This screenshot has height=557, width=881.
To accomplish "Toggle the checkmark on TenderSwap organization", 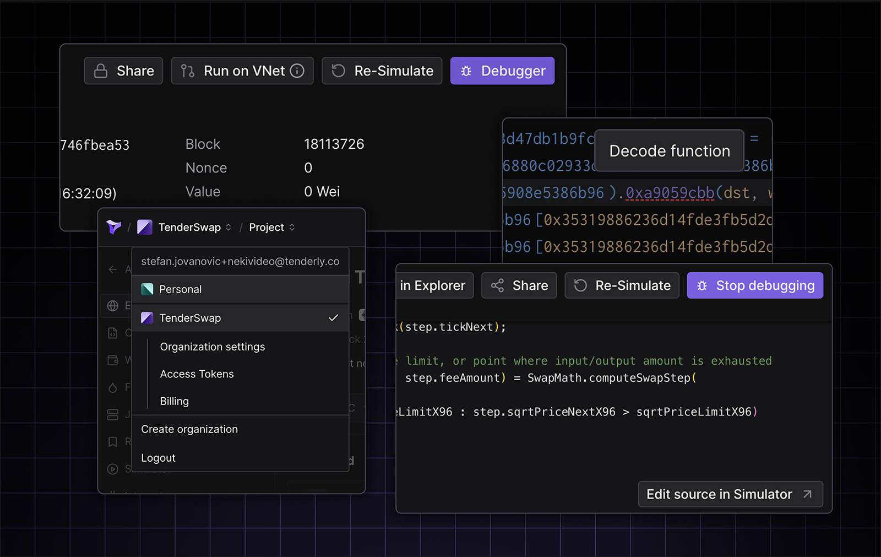I will click(333, 317).
